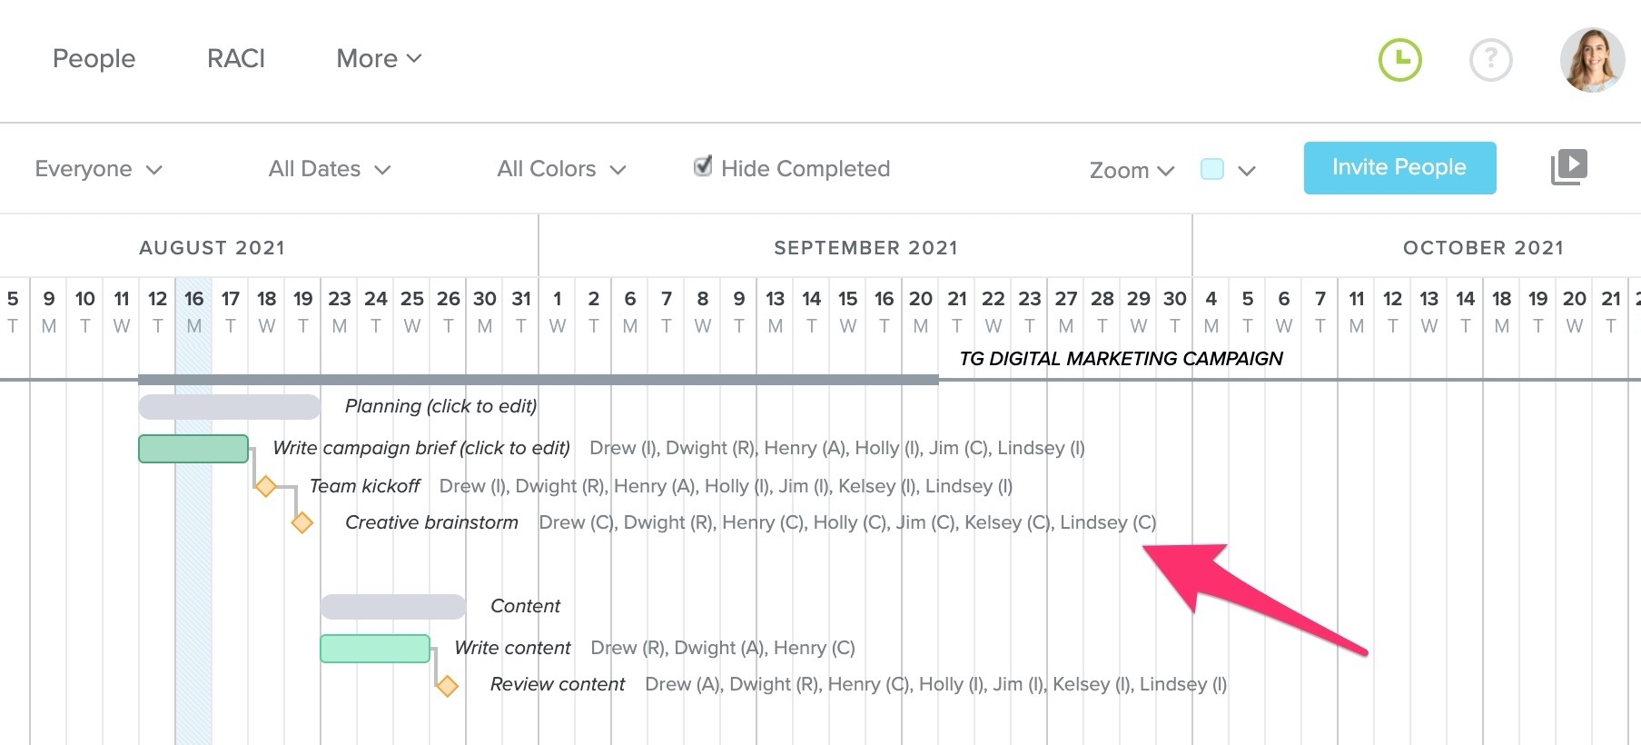Click the Write content green task bar

[x=375, y=648]
